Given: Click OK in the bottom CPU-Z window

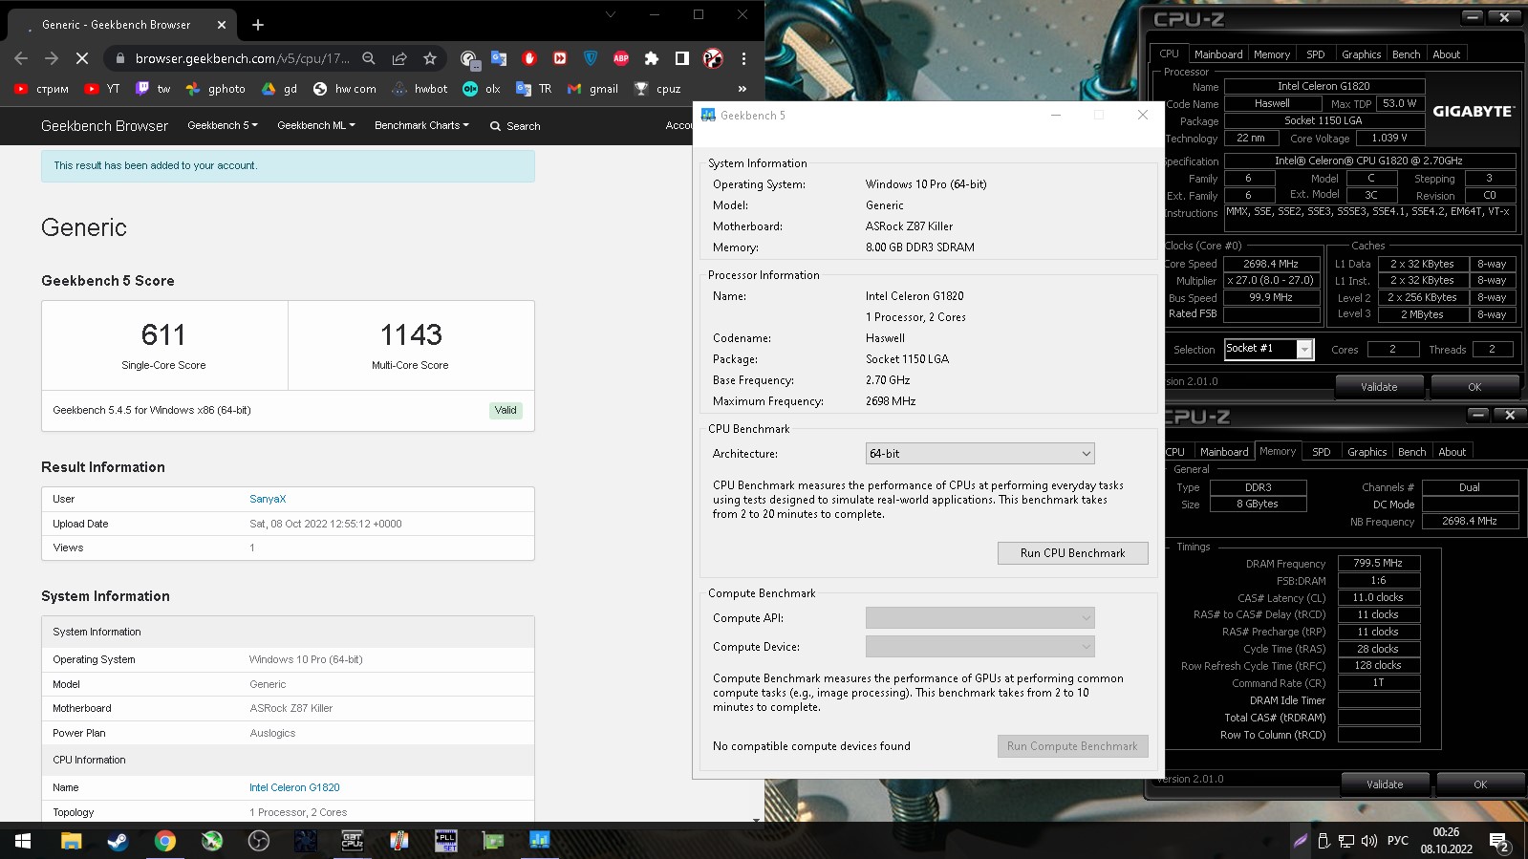Looking at the screenshot, I should (x=1480, y=784).
